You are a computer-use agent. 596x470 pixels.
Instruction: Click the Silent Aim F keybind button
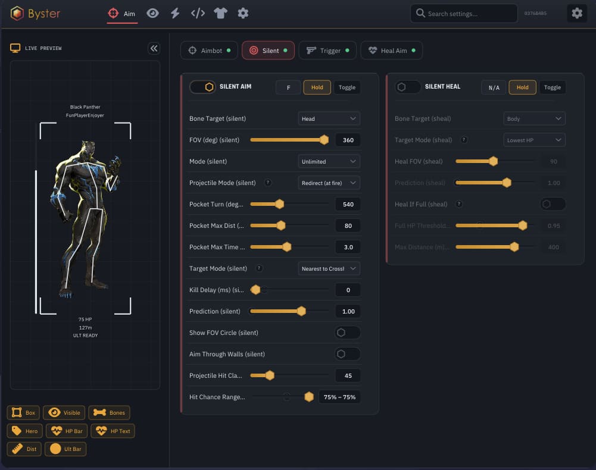pos(288,87)
